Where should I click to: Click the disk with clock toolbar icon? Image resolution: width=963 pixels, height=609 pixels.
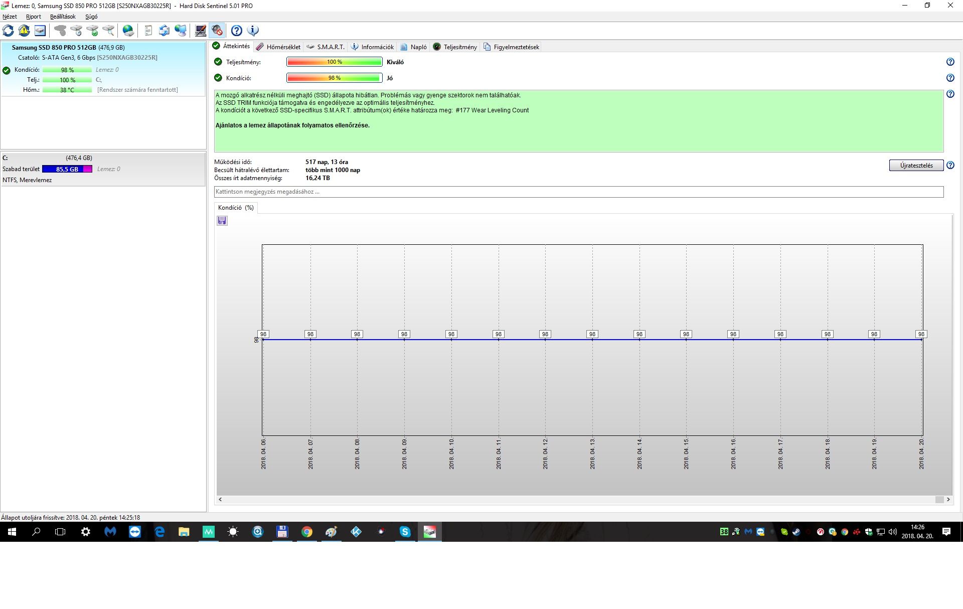pos(76,31)
